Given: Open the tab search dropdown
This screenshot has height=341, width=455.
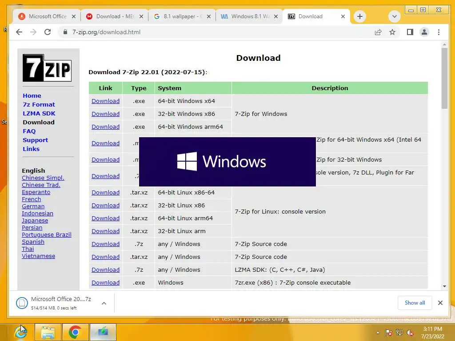Looking at the screenshot, I should pyautogui.click(x=395, y=16).
